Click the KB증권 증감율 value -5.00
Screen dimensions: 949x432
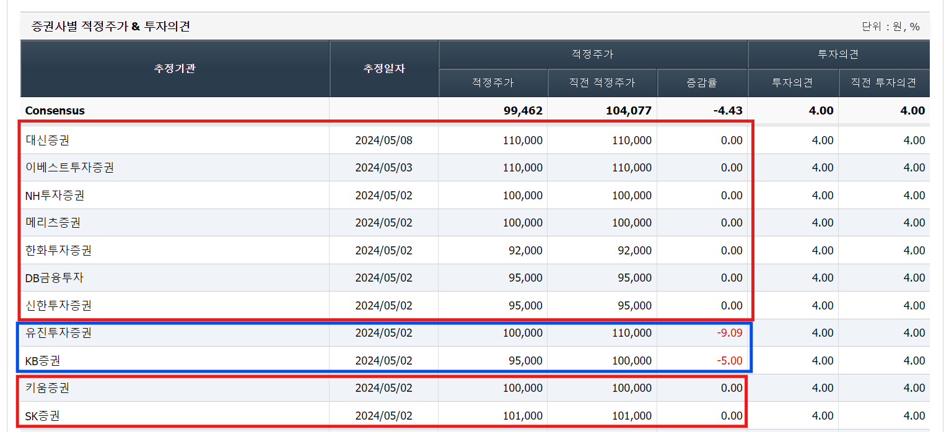[730, 361]
